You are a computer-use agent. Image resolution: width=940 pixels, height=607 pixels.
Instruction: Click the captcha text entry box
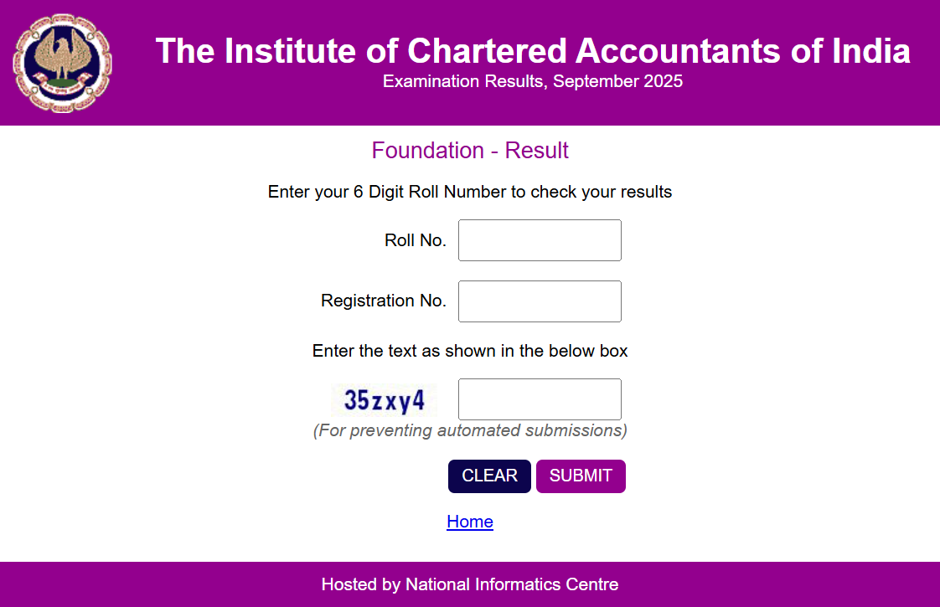click(x=539, y=399)
